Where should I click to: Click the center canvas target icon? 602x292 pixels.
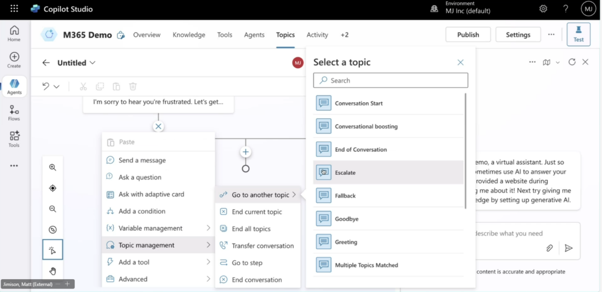[52, 188]
